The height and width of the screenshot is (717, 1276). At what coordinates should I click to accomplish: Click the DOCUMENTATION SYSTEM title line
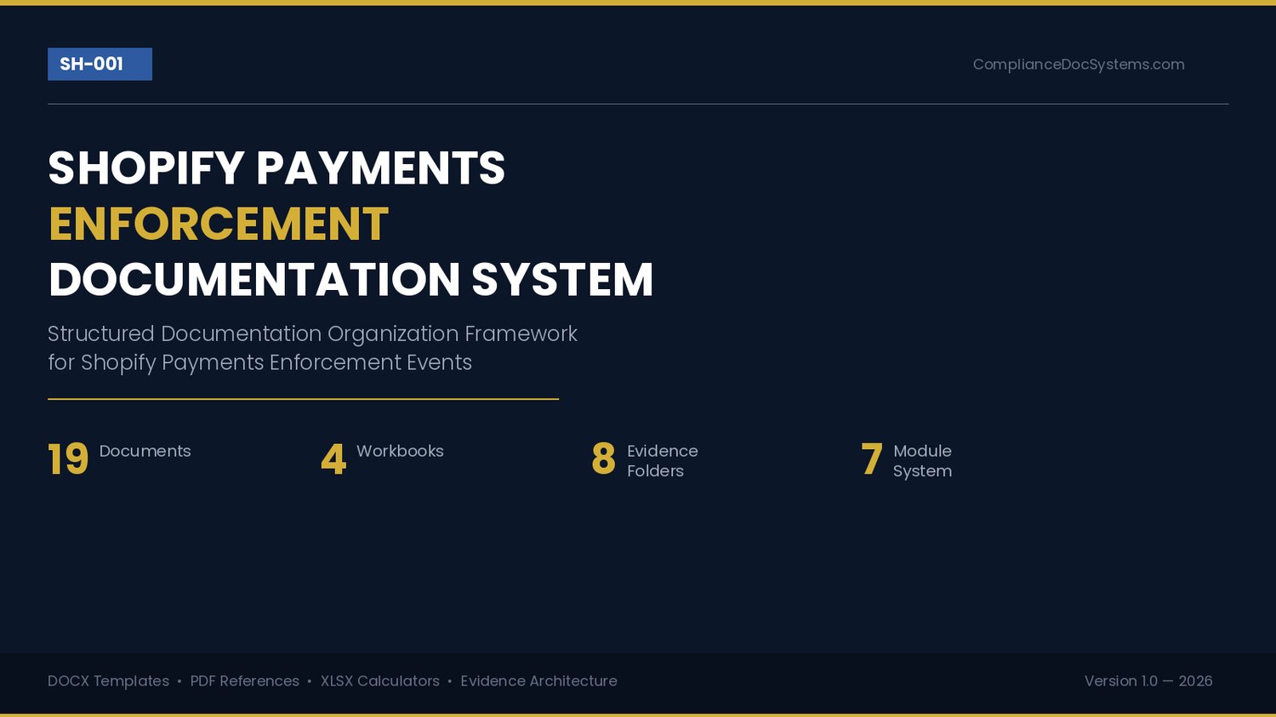pyautogui.click(x=350, y=280)
